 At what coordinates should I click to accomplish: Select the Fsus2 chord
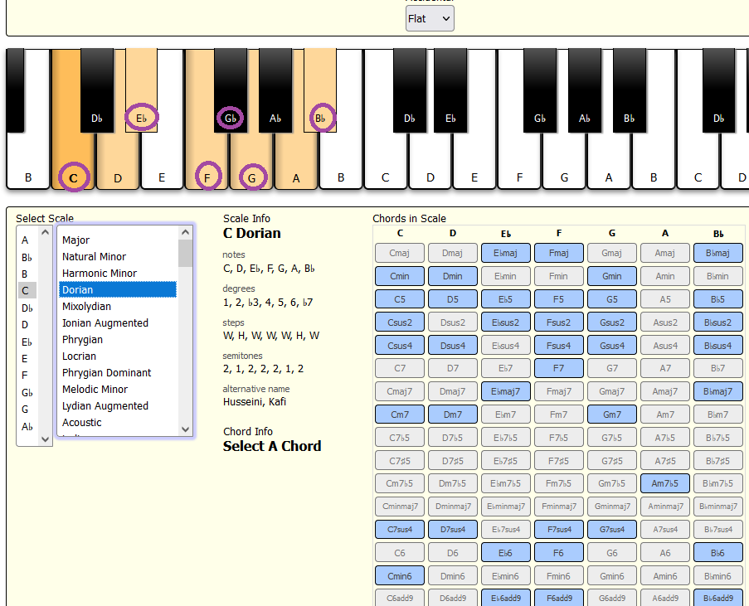558,322
